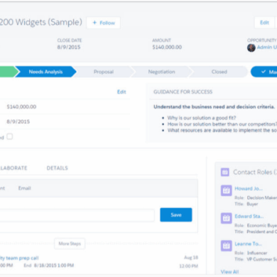277x277 pixels.
Task: Click the header Amount value $140,000.00
Action: (x=167, y=47)
